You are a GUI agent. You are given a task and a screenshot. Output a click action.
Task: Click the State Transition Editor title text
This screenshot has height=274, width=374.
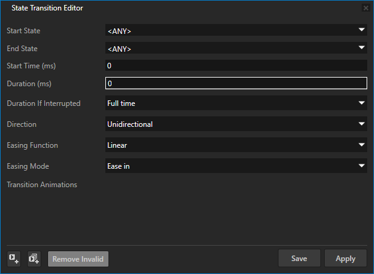(47, 9)
